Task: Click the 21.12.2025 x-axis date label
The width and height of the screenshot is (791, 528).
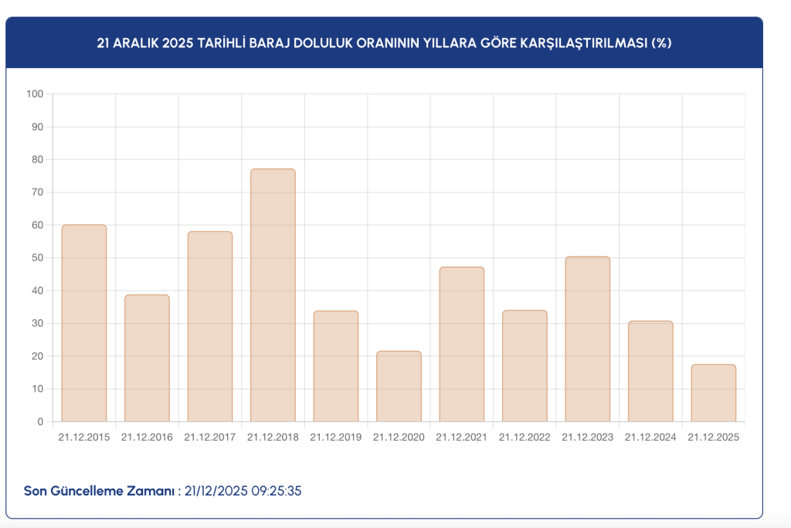Action: point(713,437)
